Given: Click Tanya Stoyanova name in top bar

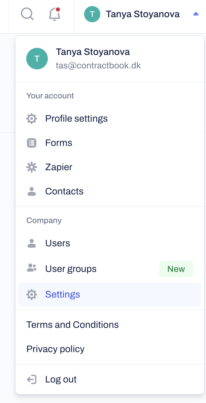Looking at the screenshot, I should pos(143,14).
